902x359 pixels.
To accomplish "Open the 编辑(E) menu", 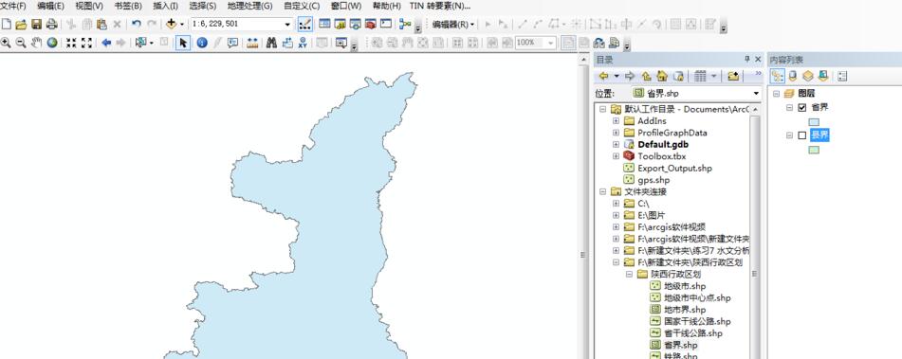I will click(50, 6).
